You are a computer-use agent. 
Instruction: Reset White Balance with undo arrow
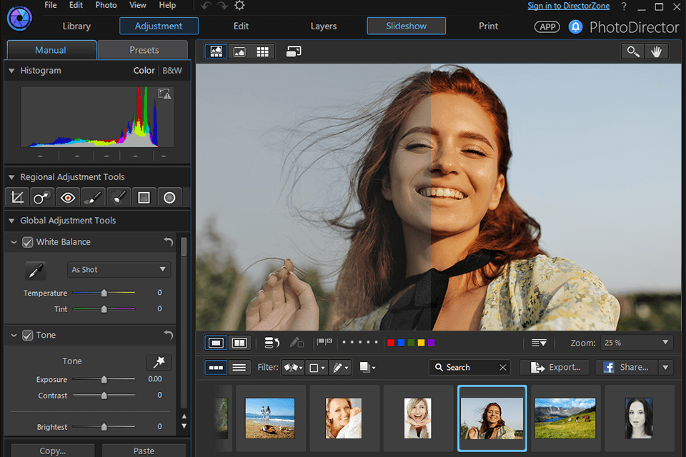(x=169, y=242)
